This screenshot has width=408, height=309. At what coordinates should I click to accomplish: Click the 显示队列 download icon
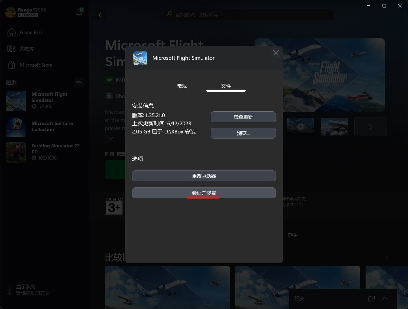click(x=9, y=290)
